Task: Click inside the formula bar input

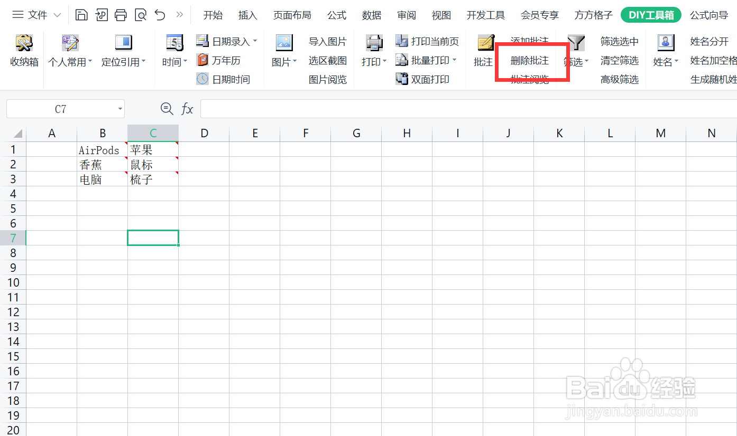Action: pyautogui.click(x=468, y=109)
